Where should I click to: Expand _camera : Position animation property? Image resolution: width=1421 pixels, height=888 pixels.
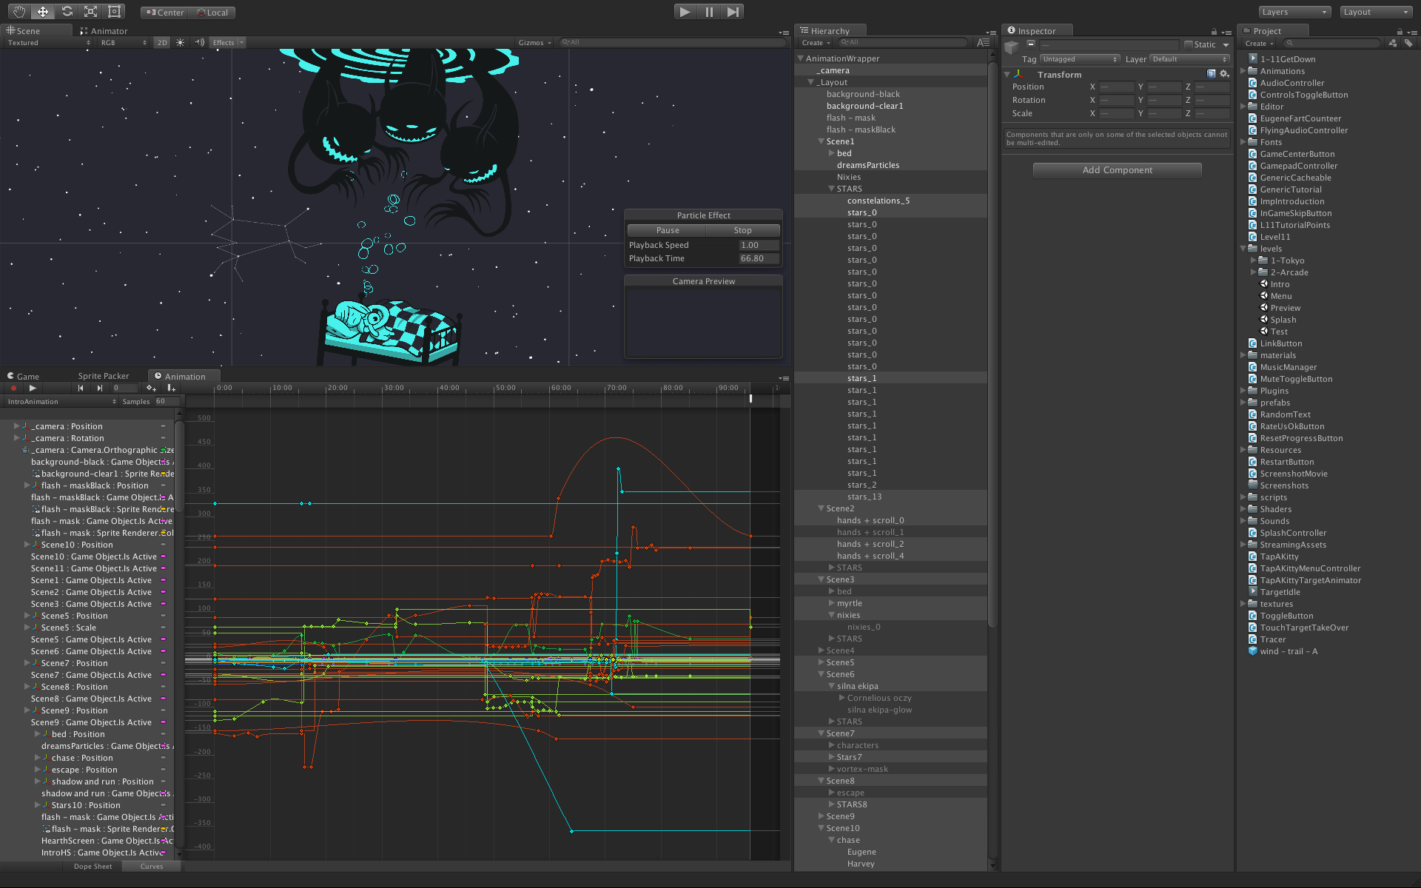16,426
